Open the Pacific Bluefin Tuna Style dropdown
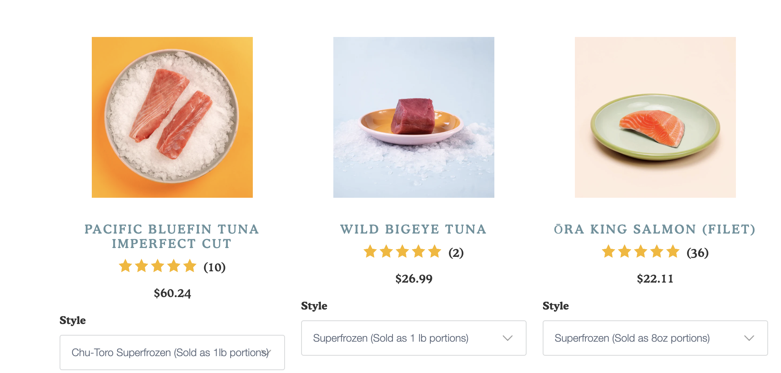Image resolution: width=781 pixels, height=373 pixels. (172, 353)
